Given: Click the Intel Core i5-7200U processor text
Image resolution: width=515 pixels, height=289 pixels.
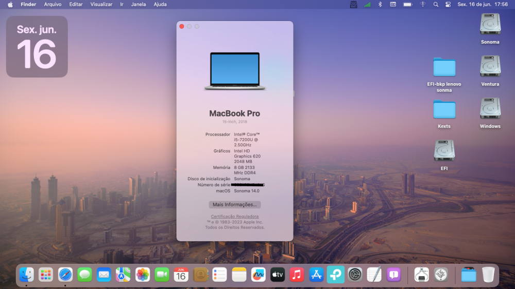Looking at the screenshot, I should click(x=247, y=140).
